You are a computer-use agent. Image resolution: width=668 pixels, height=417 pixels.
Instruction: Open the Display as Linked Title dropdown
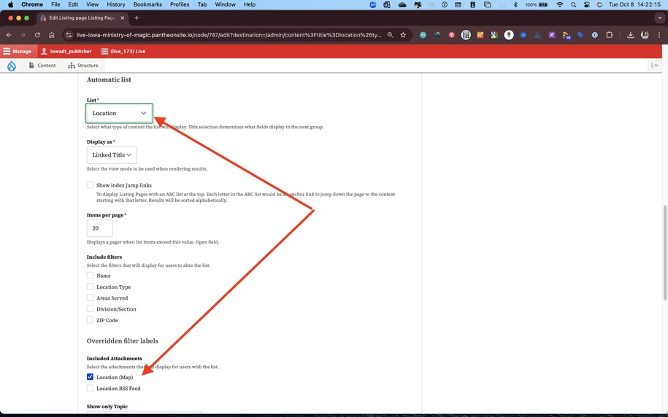point(112,155)
